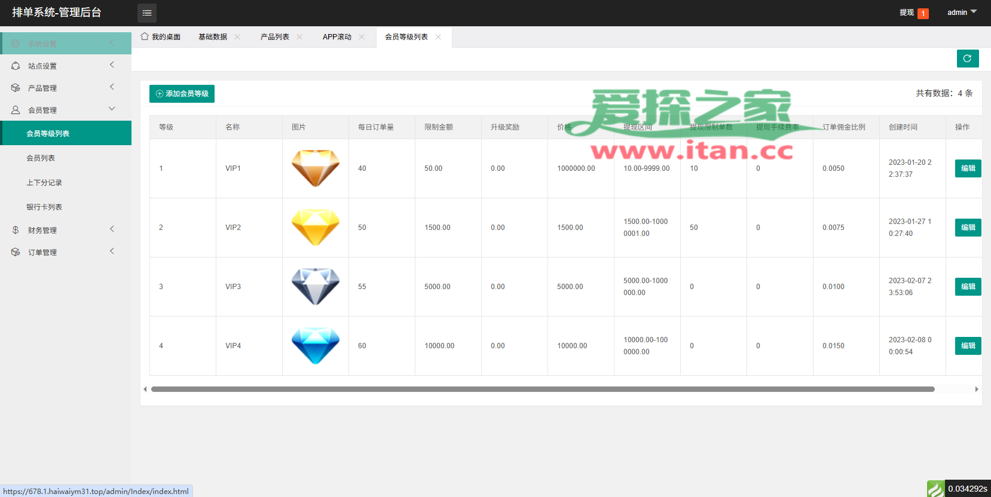Switch to the 我的桌面 tab
Image resolution: width=991 pixels, height=497 pixels.
tap(161, 37)
